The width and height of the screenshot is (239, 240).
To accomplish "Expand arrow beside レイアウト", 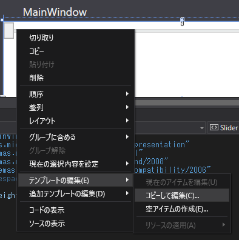I will pos(127,121).
